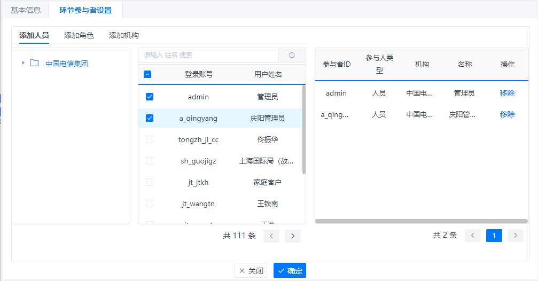This screenshot has height=281, width=538.
Task: Click the jt_jtkh login account
Action: (198, 182)
